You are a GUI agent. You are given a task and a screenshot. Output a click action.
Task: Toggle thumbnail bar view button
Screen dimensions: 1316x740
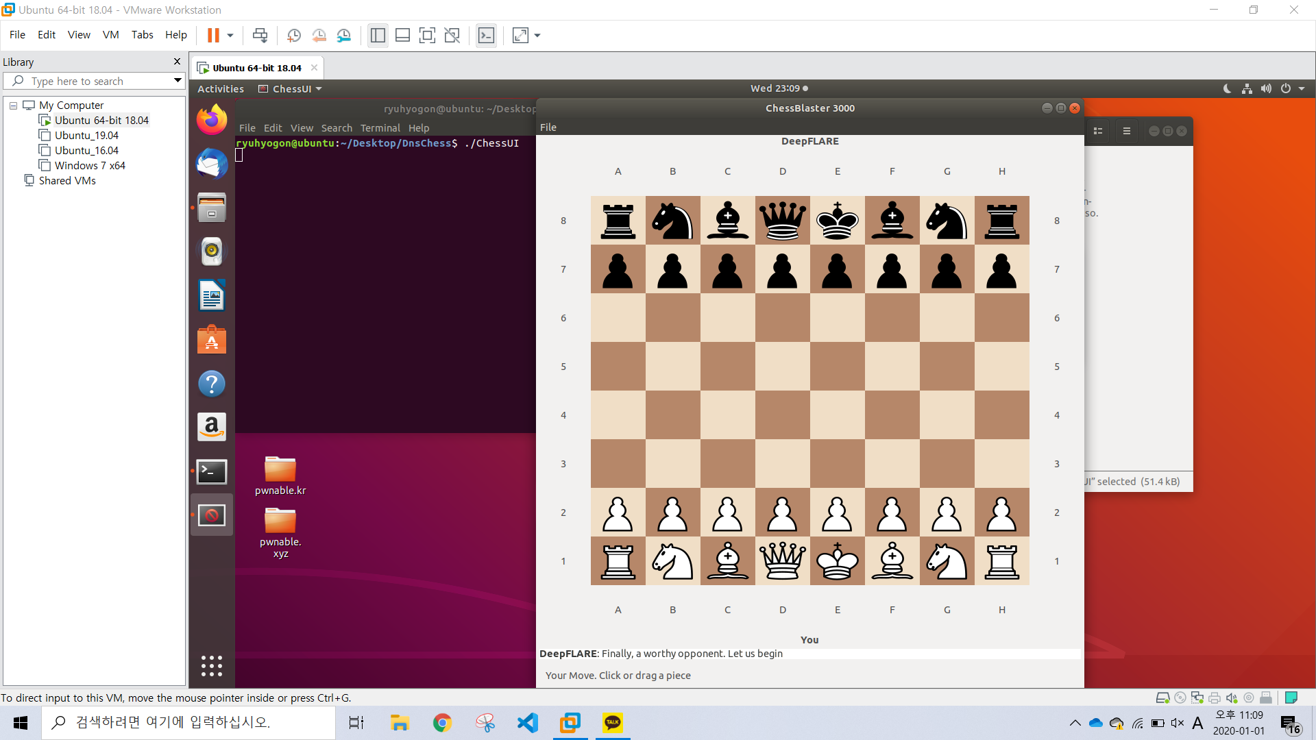(402, 35)
